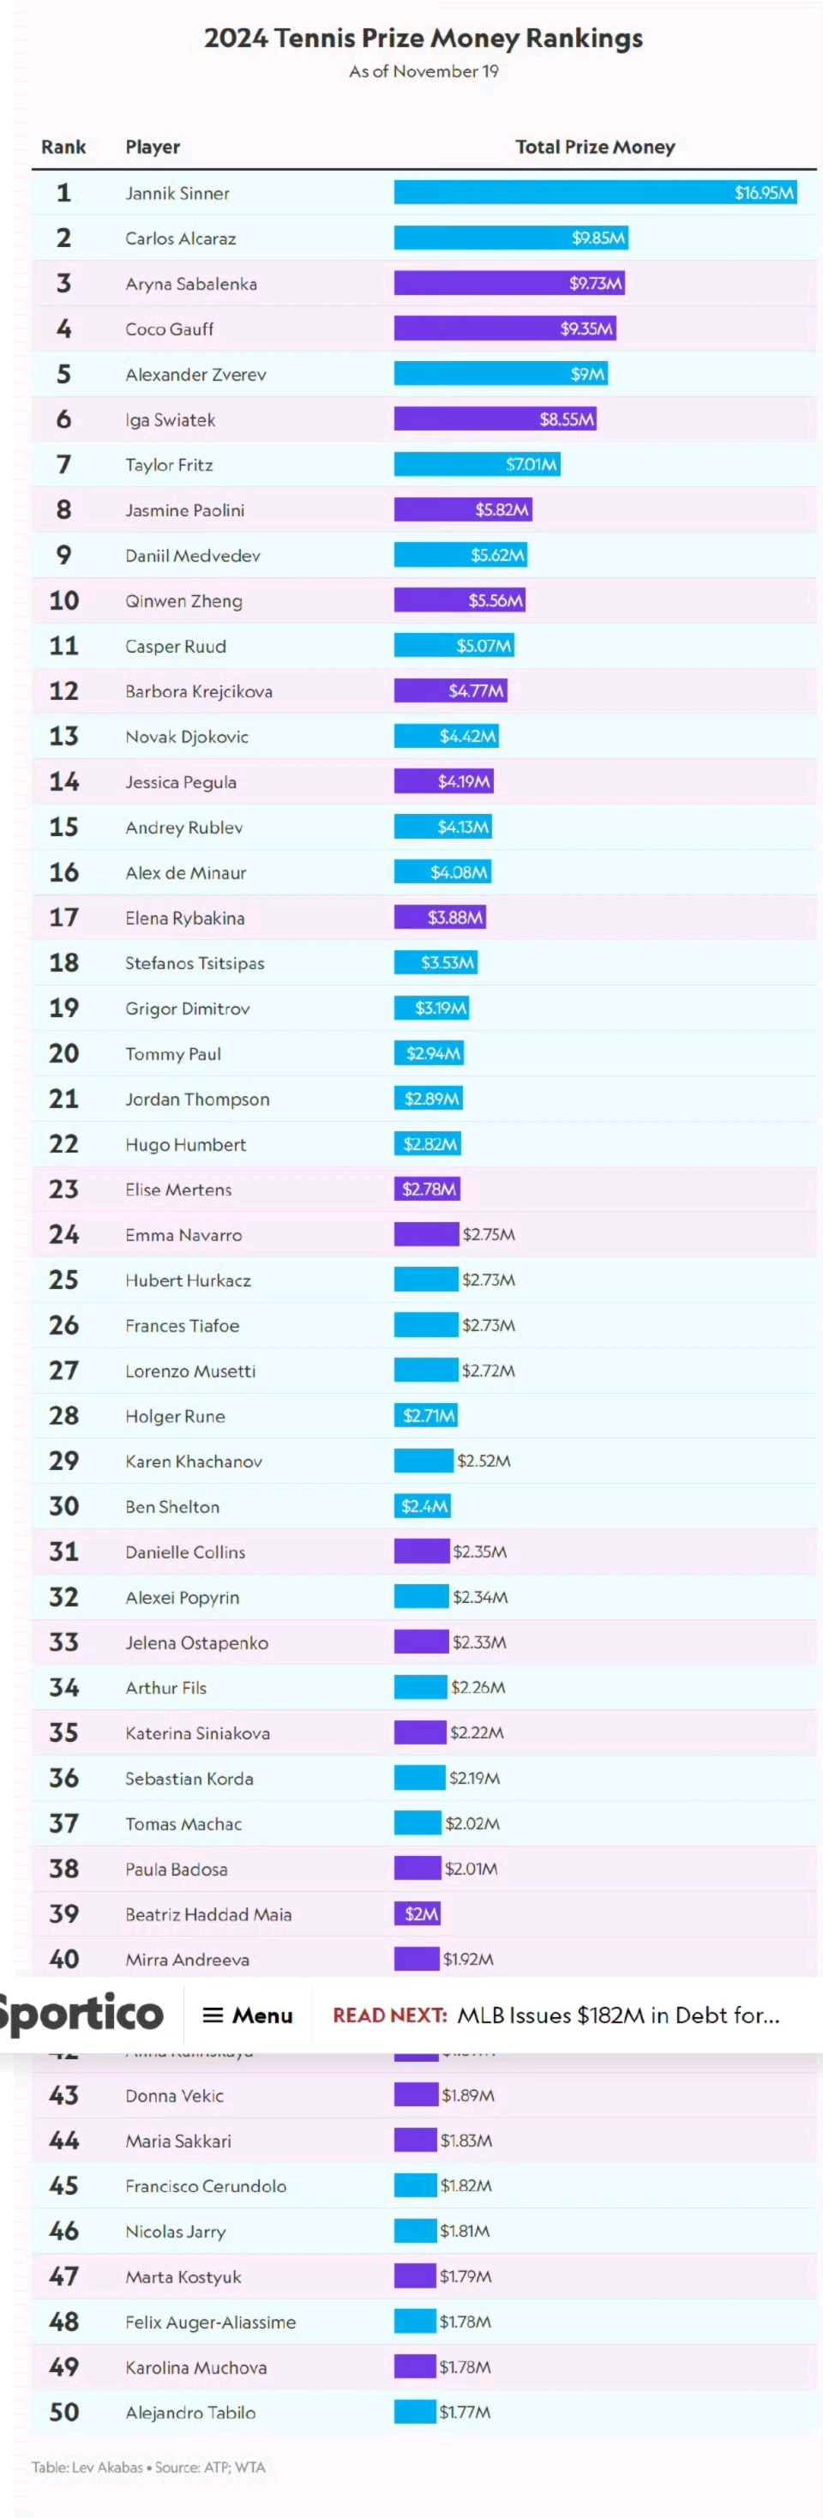Select the Ben Shelton $2.4M bar
Screen dimensions: 823x2518
423,1506
